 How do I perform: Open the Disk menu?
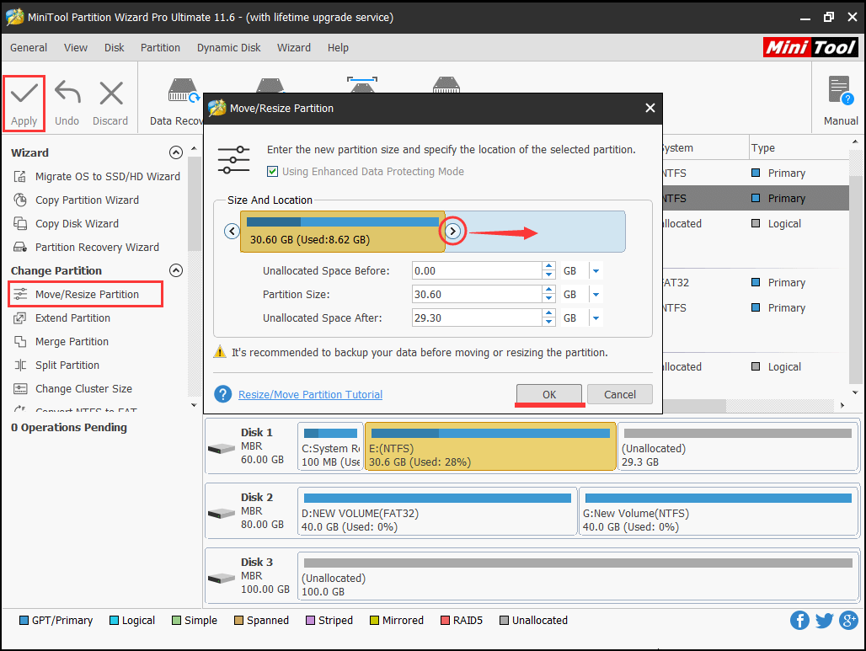pos(115,47)
